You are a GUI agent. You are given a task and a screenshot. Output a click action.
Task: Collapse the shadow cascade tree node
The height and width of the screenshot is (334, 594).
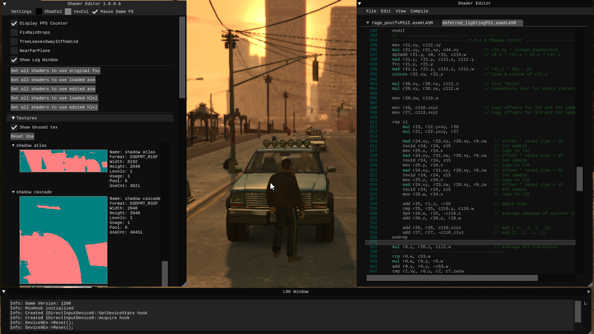(x=13, y=192)
